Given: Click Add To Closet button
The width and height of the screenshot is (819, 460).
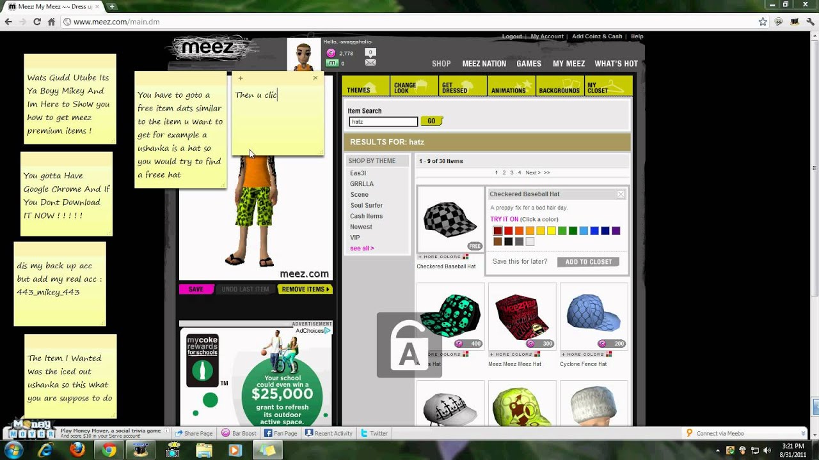Looking at the screenshot, I should [x=589, y=262].
